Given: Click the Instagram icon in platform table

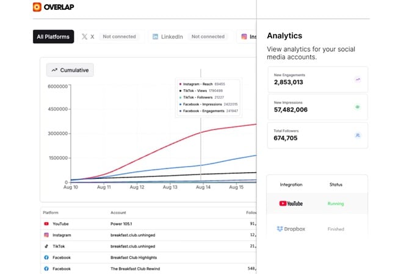Looking at the screenshot, I should (46, 235).
